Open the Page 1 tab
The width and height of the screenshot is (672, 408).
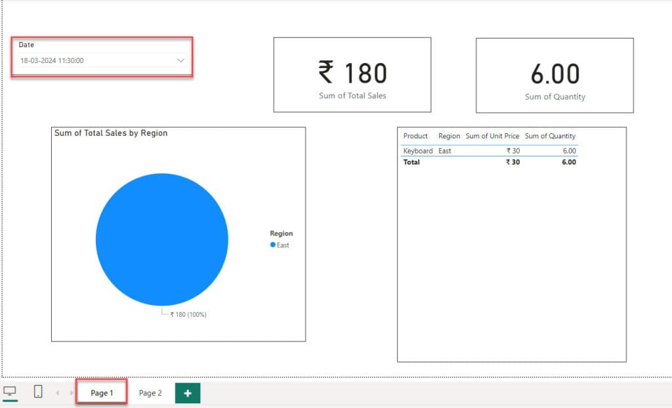(102, 392)
